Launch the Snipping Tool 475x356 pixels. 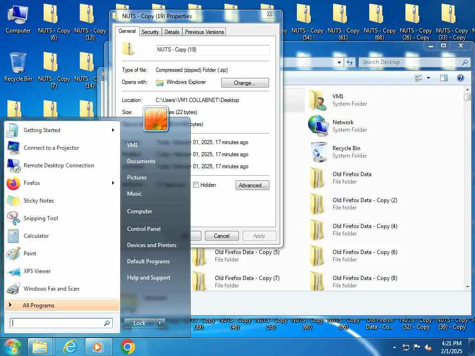[x=62, y=218]
